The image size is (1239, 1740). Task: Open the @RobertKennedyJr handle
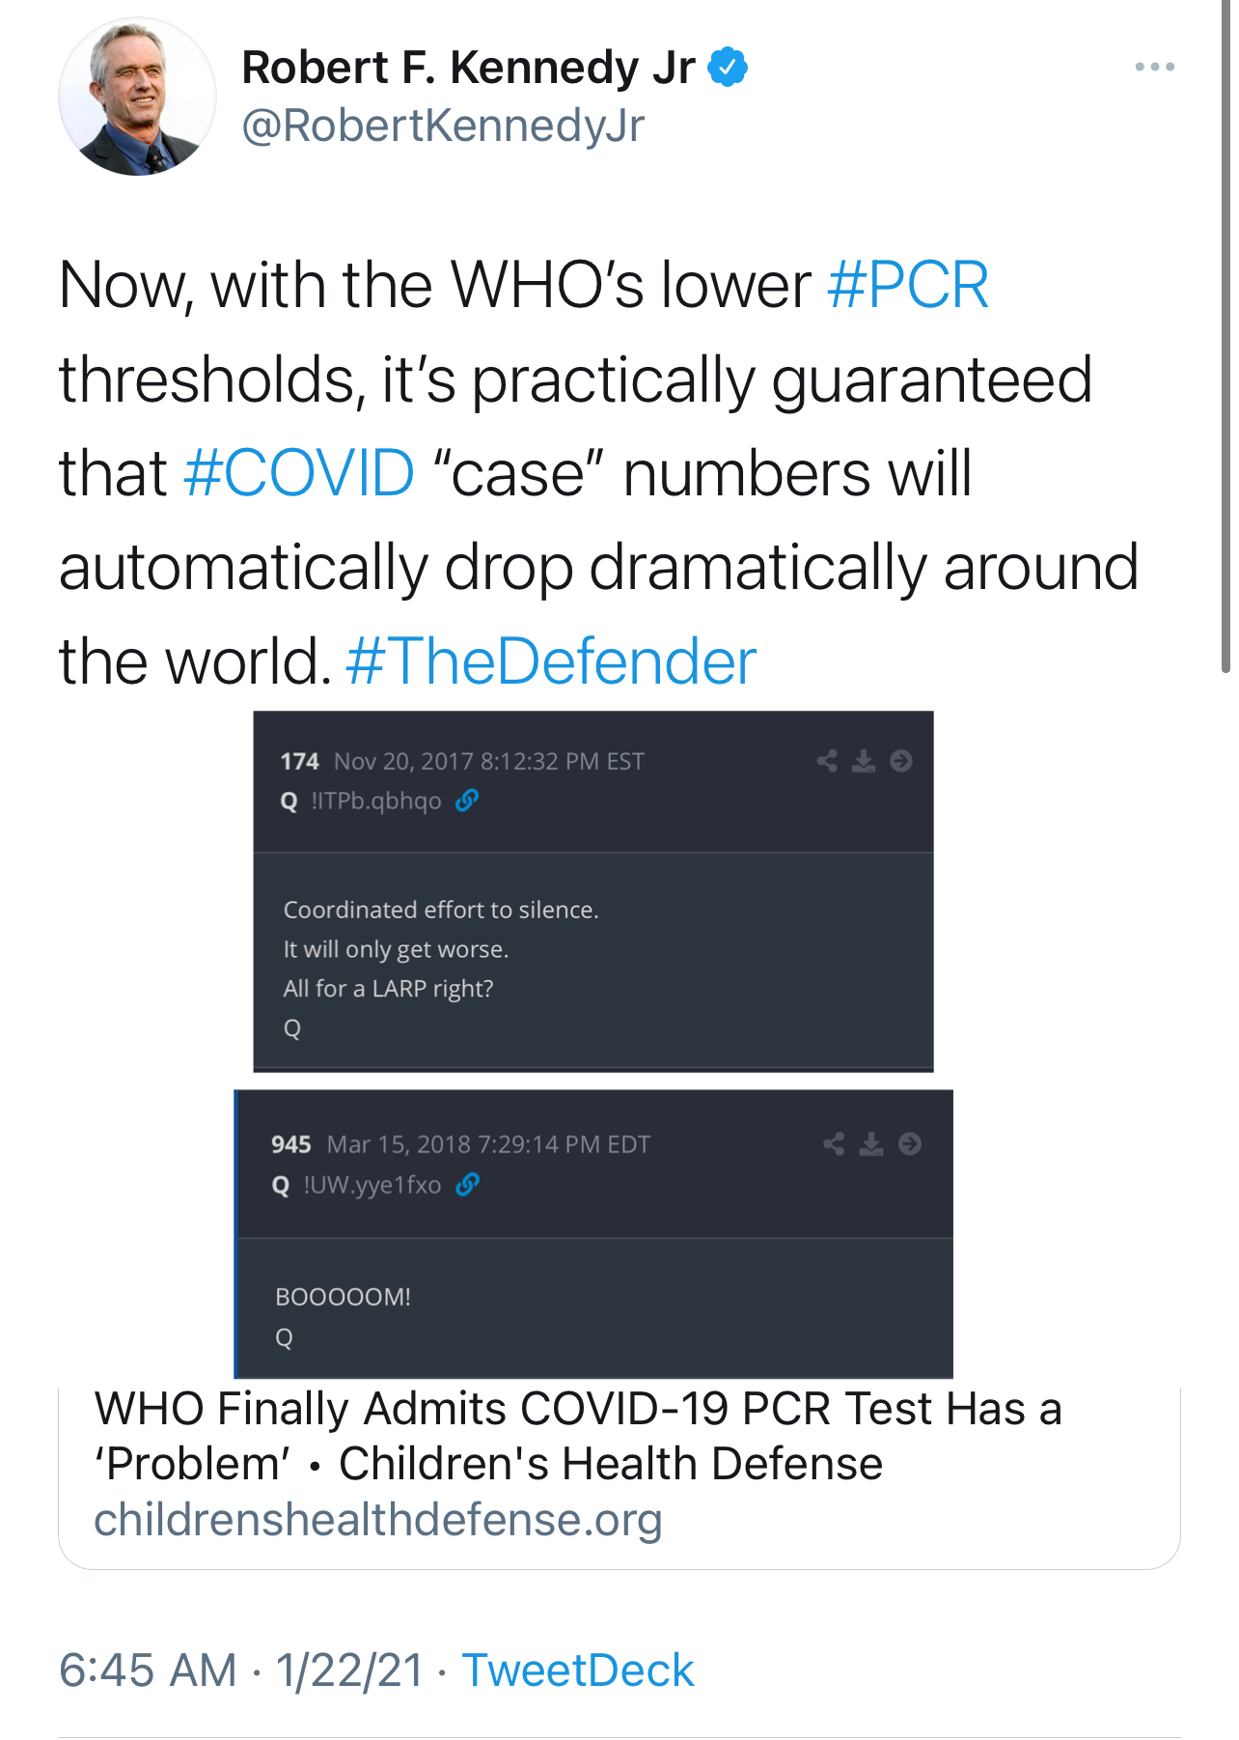(443, 126)
